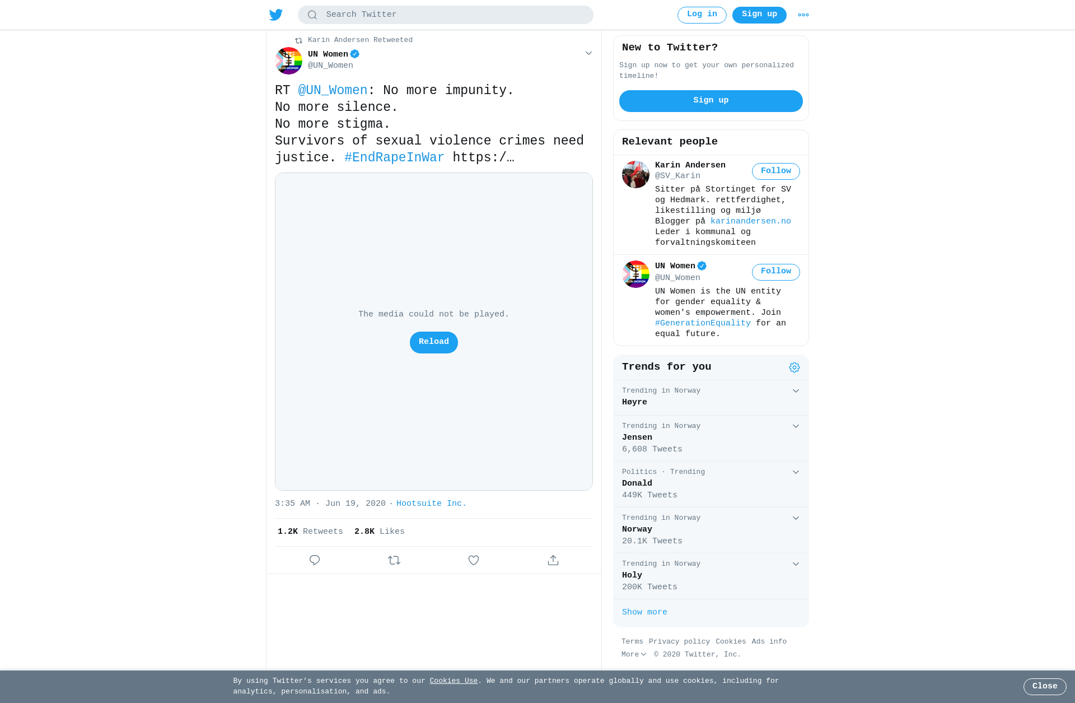
Task: Expand the More footer menu
Action: [x=634, y=654]
